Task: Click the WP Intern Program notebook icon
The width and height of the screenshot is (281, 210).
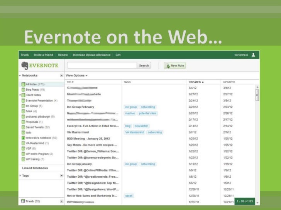Action: (x=23, y=154)
